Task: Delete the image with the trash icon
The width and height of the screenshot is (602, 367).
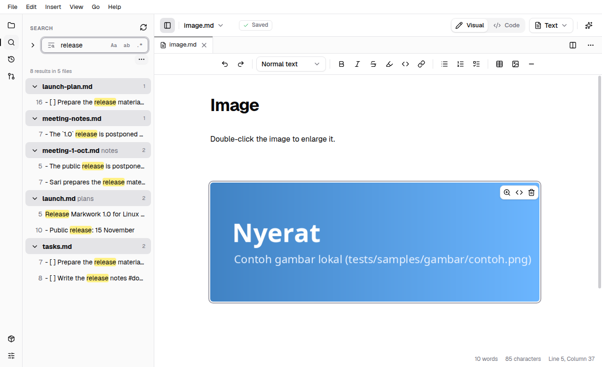Action: click(x=531, y=192)
